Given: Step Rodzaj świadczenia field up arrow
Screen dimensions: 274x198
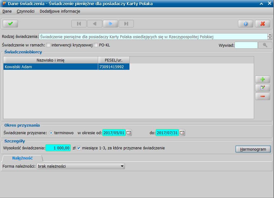Looking at the screenshot, I should tap(270, 35).
